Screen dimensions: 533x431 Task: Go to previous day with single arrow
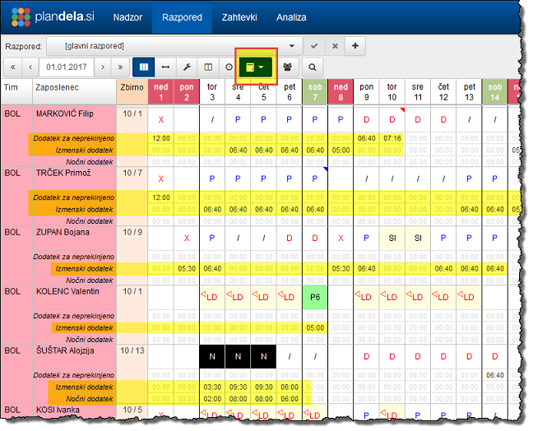click(x=31, y=67)
